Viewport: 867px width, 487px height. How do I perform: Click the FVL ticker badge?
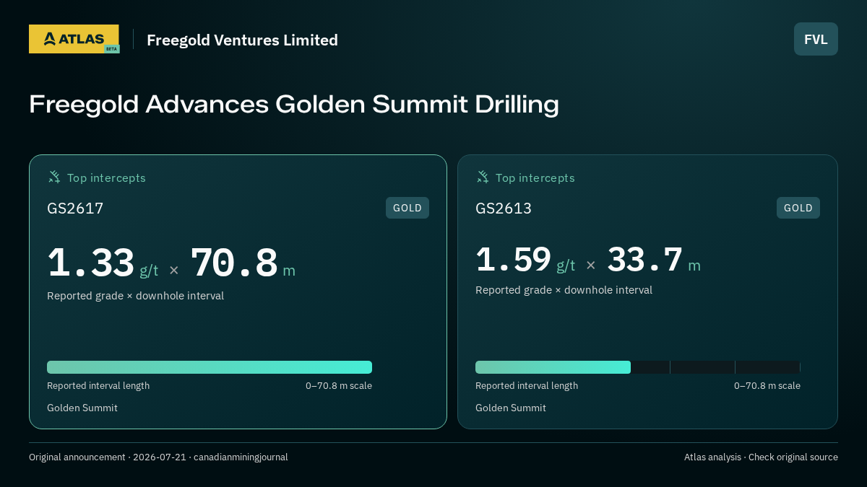pyautogui.click(x=816, y=39)
